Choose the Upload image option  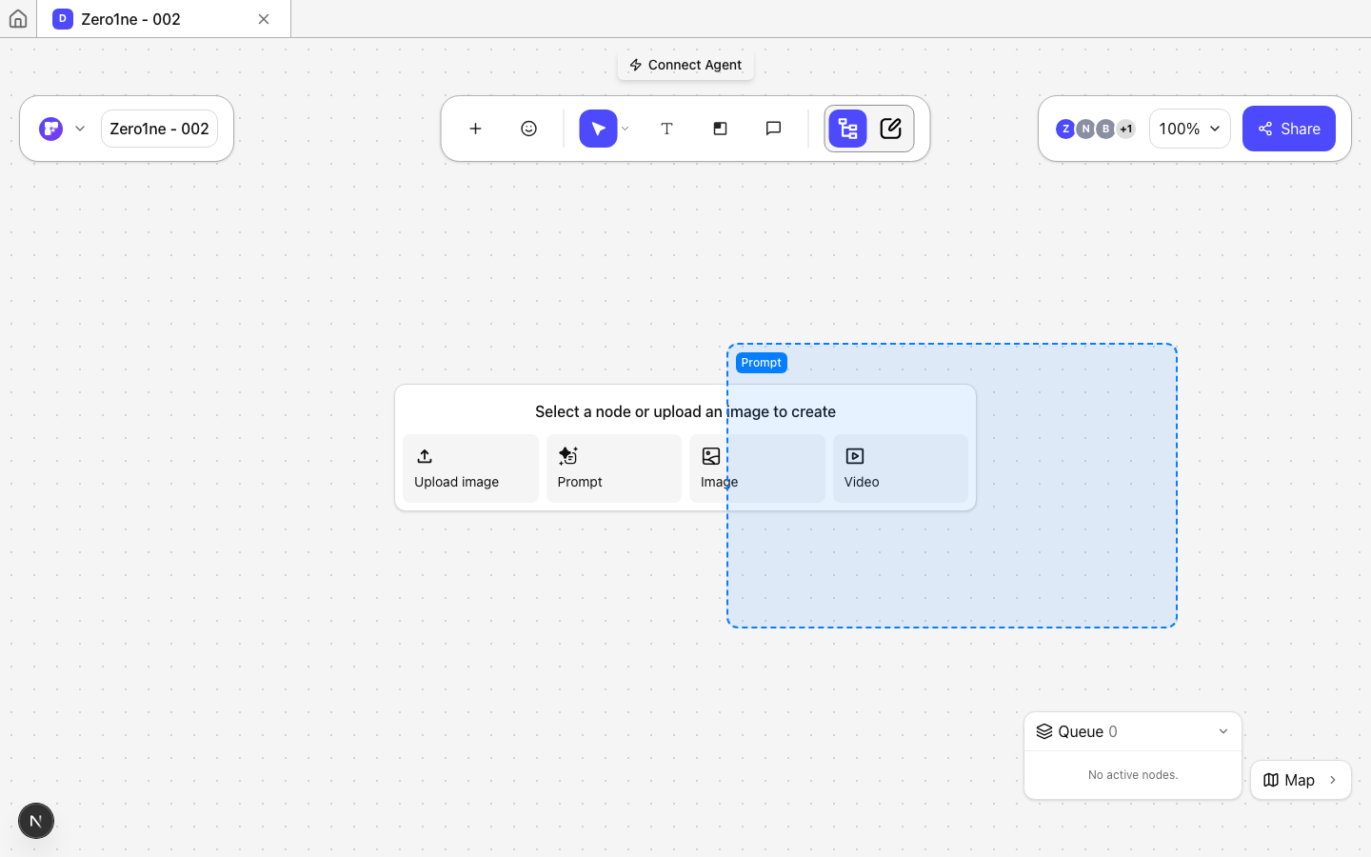(470, 468)
